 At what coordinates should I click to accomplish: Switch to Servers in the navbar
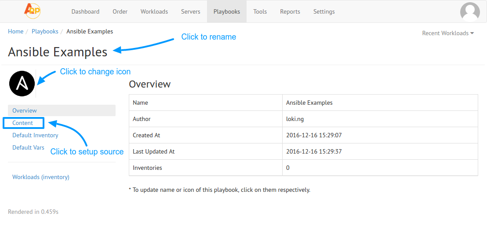click(191, 11)
